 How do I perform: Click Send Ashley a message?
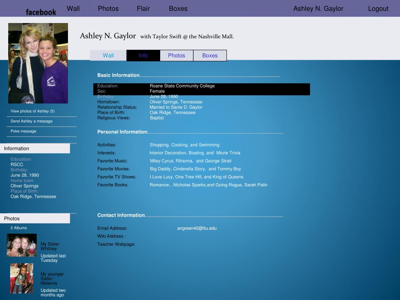tap(31, 121)
